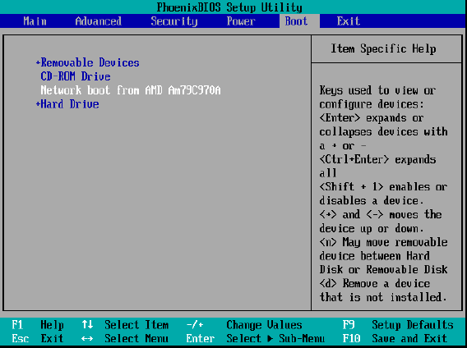Click the help text '<Ctrl+Enter> expands'
This screenshot has width=467, height=348.
click(x=377, y=159)
